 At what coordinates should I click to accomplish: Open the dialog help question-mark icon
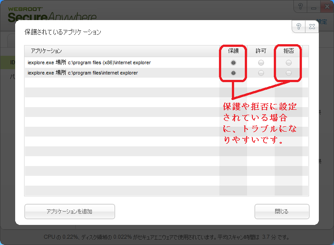click(299, 27)
